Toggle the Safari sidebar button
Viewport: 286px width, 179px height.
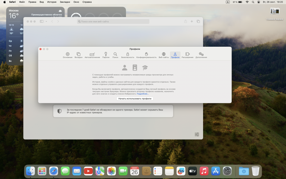coord(42,22)
